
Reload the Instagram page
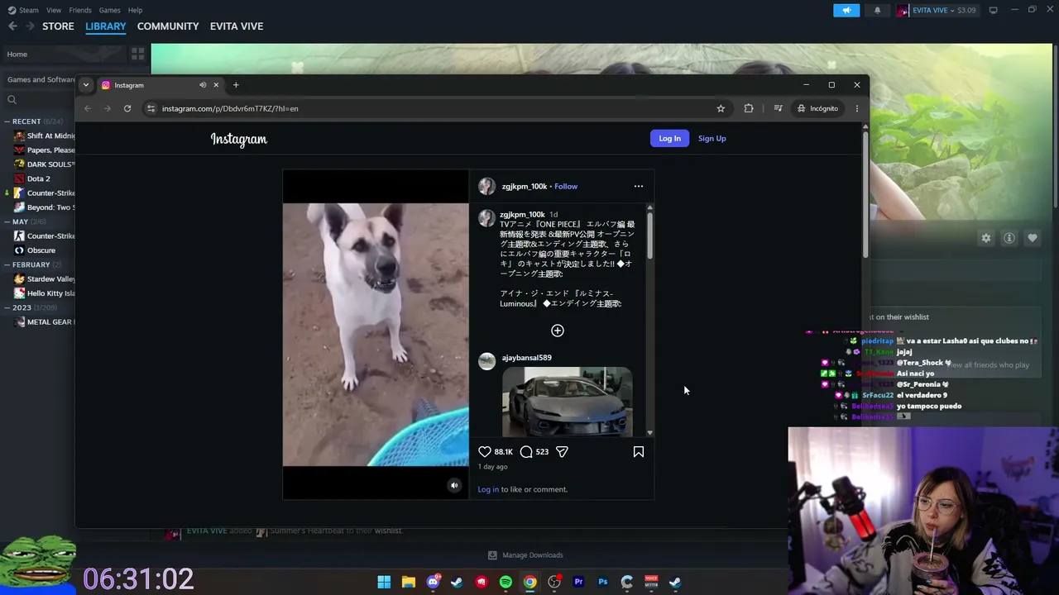click(x=127, y=108)
